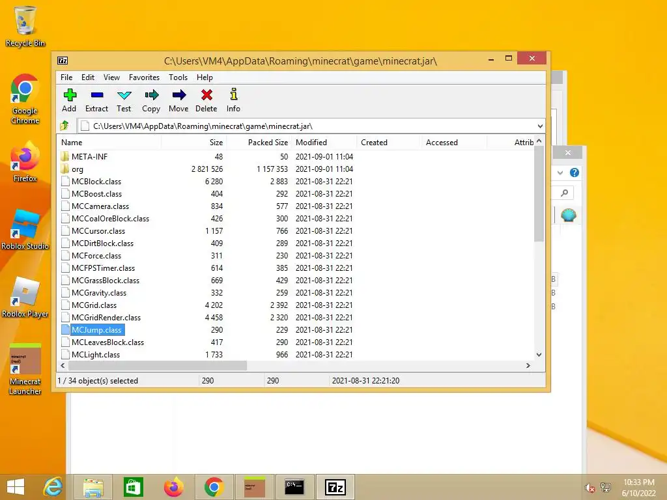This screenshot has width=667, height=500.
Task: Select Firefox desktop shortcut
Action: (25, 162)
